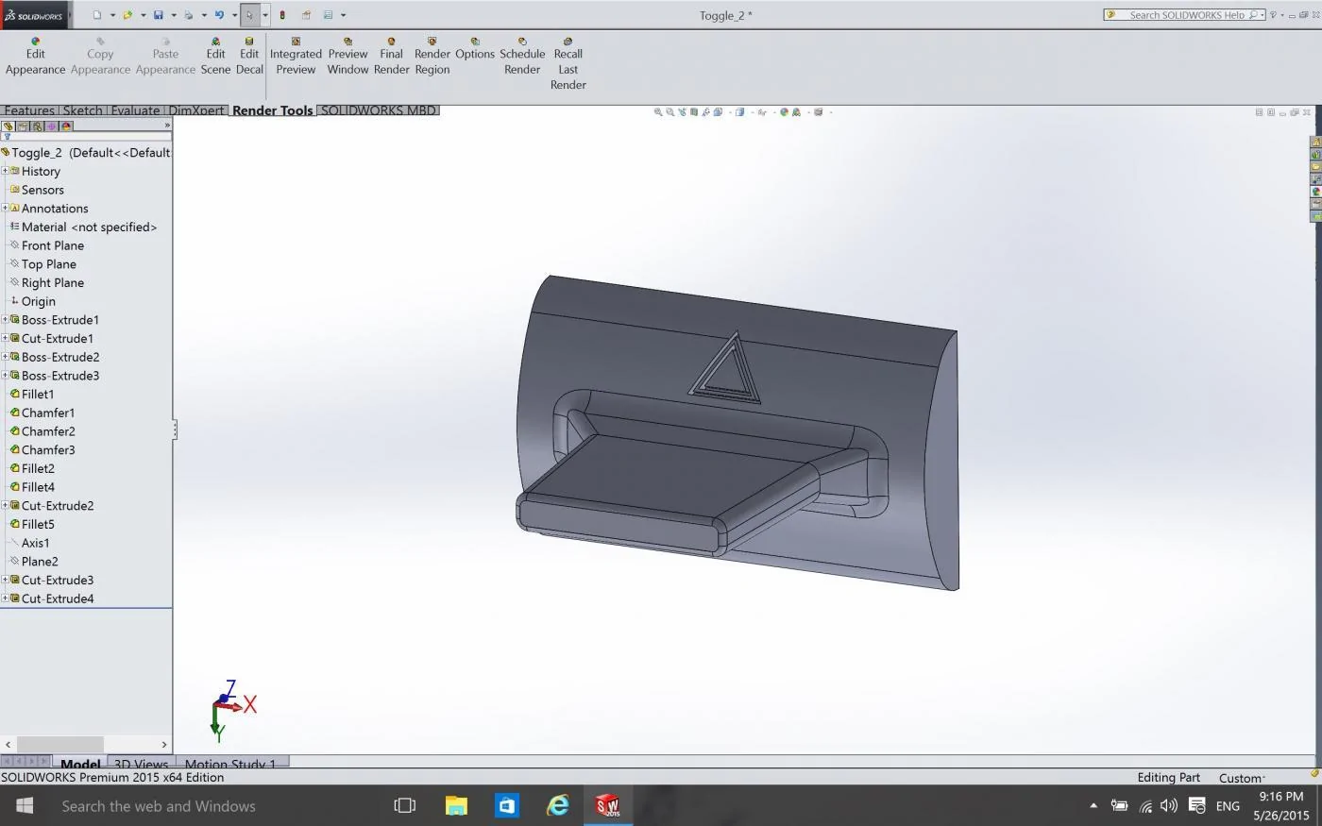Screen dimensions: 1322x826
Task: Select the Front Plane in the tree
Action: click(53, 245)
